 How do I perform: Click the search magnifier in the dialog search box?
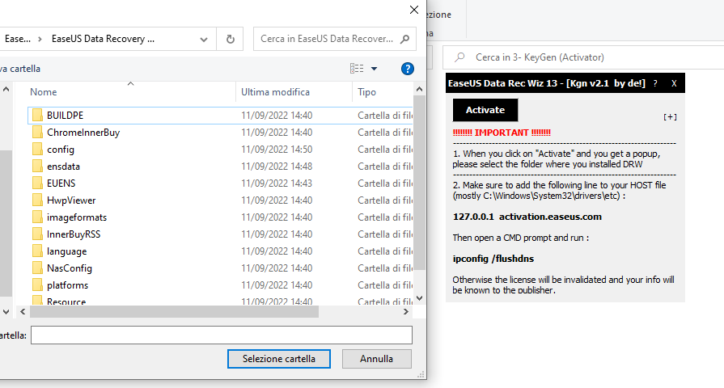[x=405, y=40]
